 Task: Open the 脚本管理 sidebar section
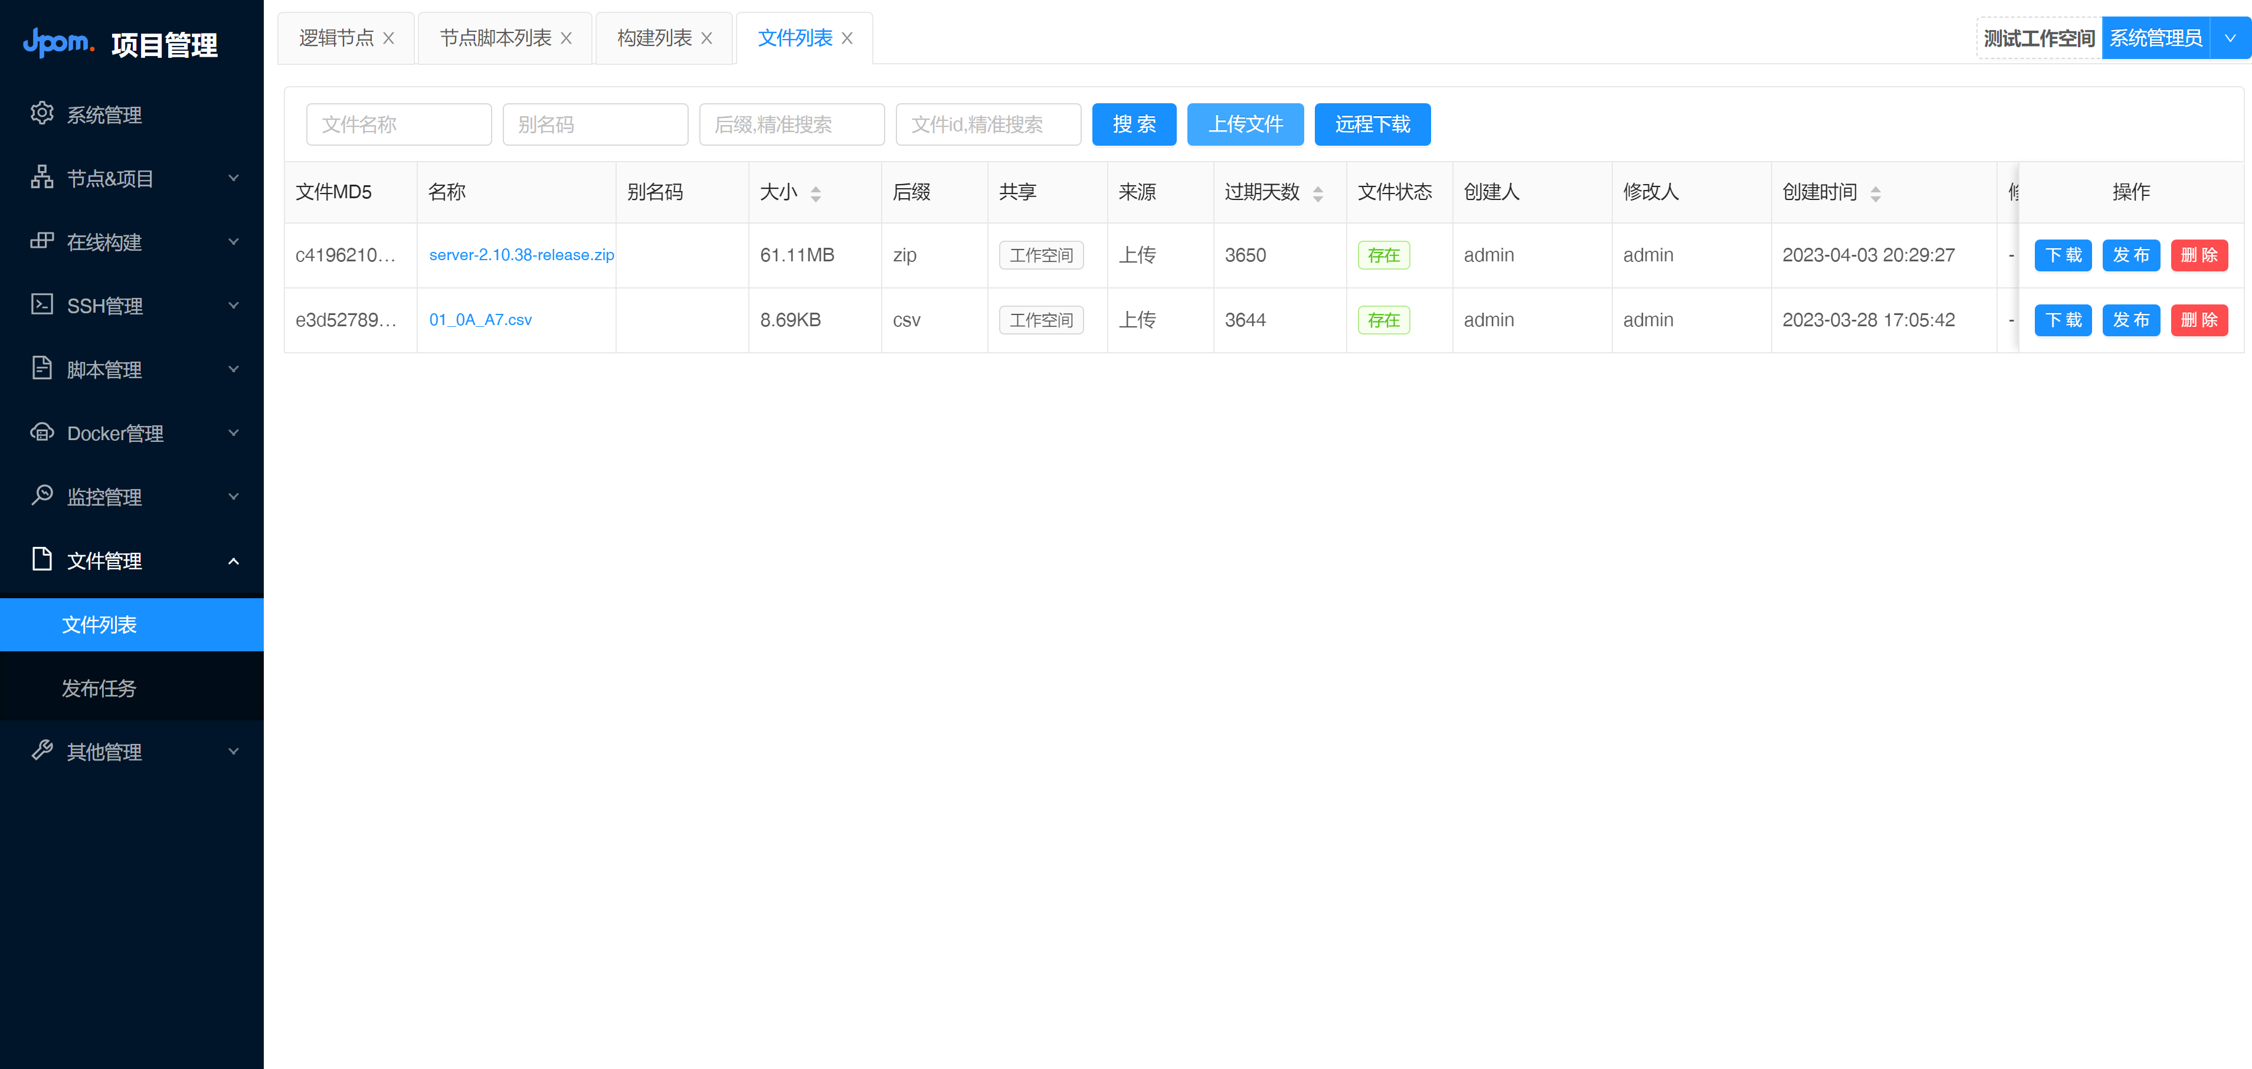tap(104, 369)
